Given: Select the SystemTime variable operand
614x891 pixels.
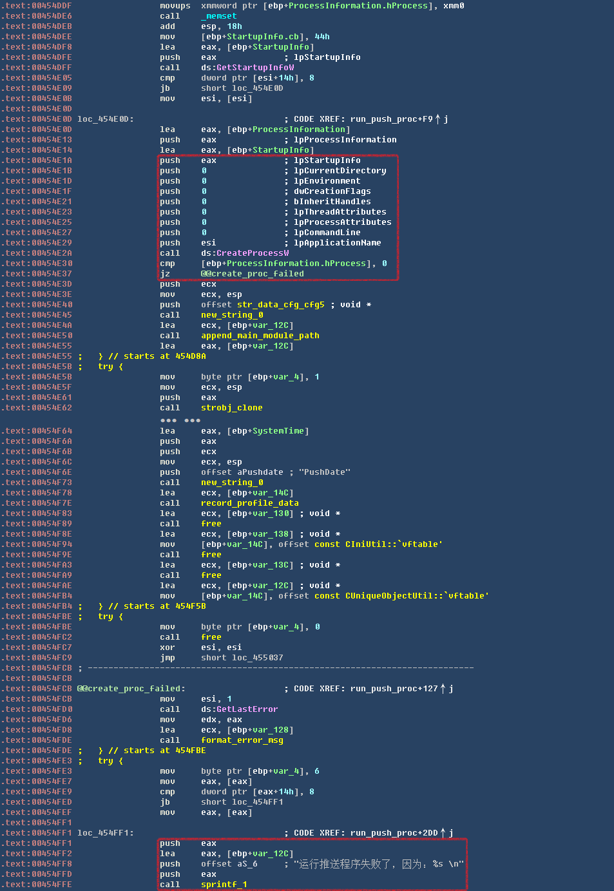Looking at the screenshot, I should (279, 431).
